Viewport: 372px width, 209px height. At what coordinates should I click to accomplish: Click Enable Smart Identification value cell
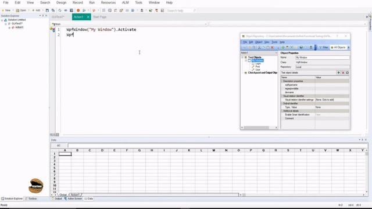point(332,115)
